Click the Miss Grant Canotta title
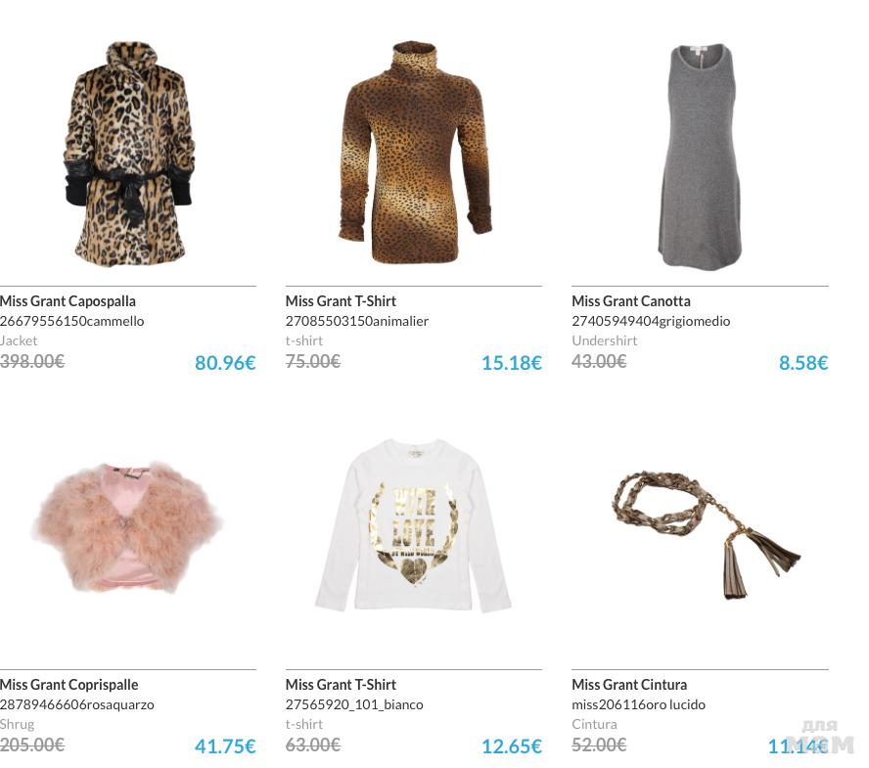The image size is (869, 768). point(630,301)
